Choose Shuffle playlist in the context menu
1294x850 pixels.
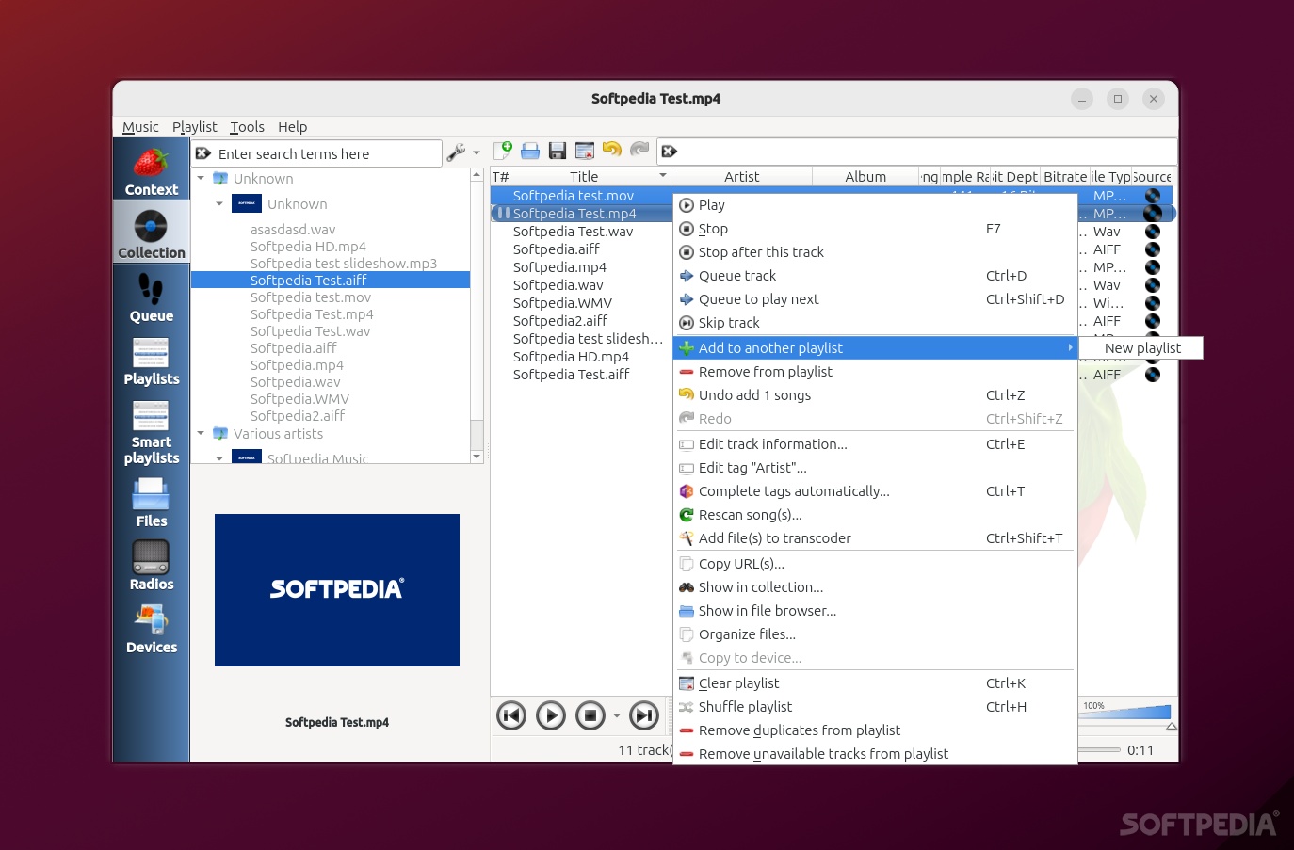pyautogui.click(x=745, y=706)
